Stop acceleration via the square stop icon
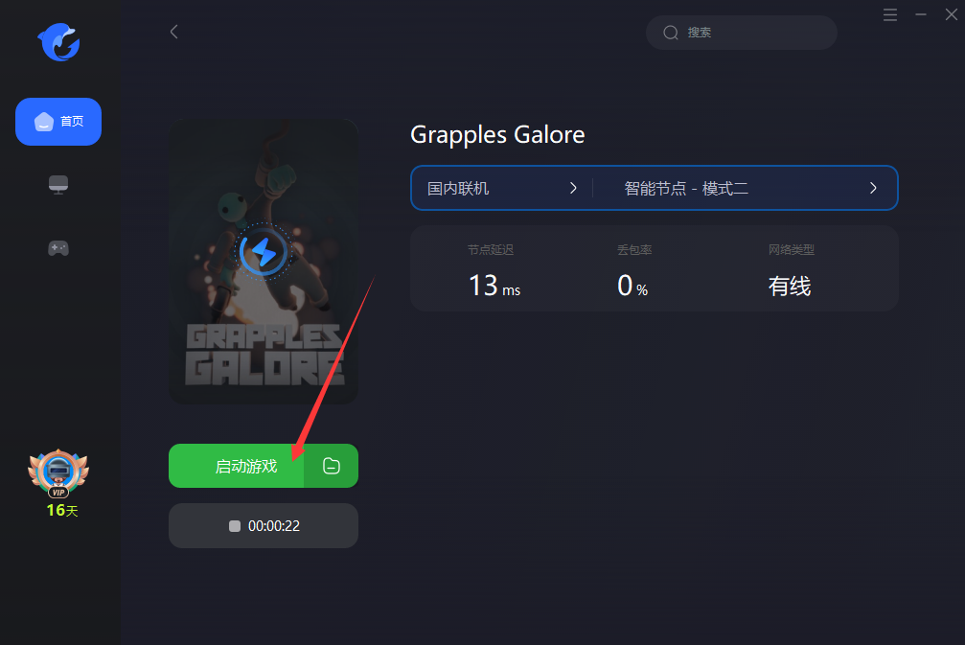This screenshot has height=645, width=965. [235, 525]
